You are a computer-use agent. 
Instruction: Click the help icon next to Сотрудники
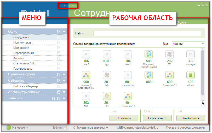[x=59, y=37]
